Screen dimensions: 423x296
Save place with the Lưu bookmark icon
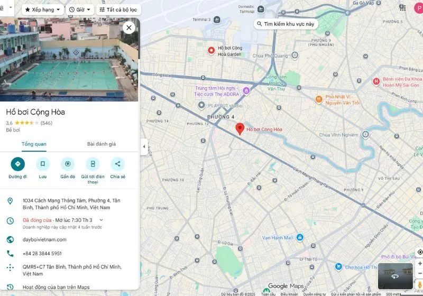43,164
